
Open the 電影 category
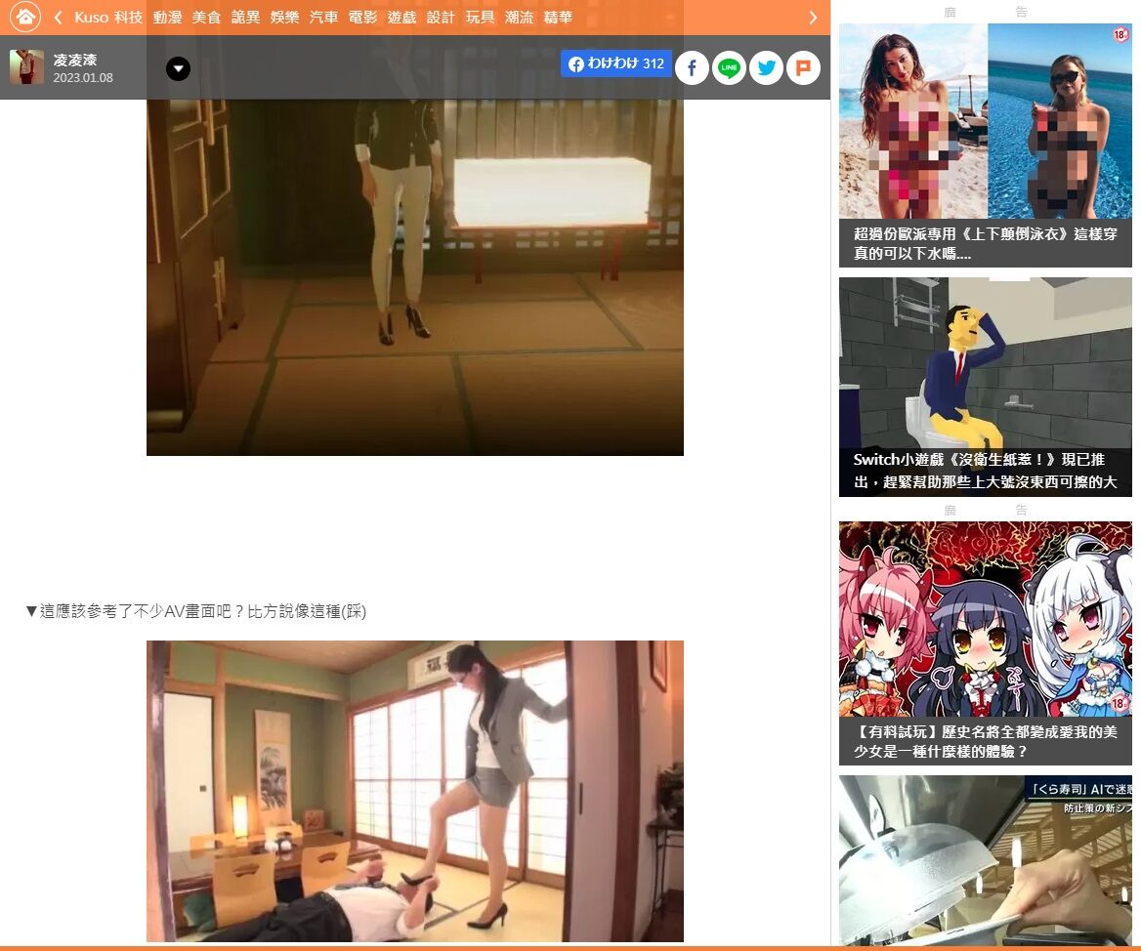[x=363, y=17]
